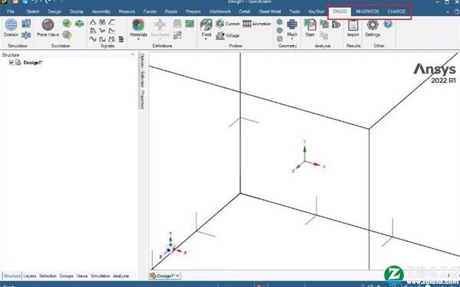The image size is (460, 287).
Task: Expand the Field dropdown arrow
Action: click(x=207, y=39)
